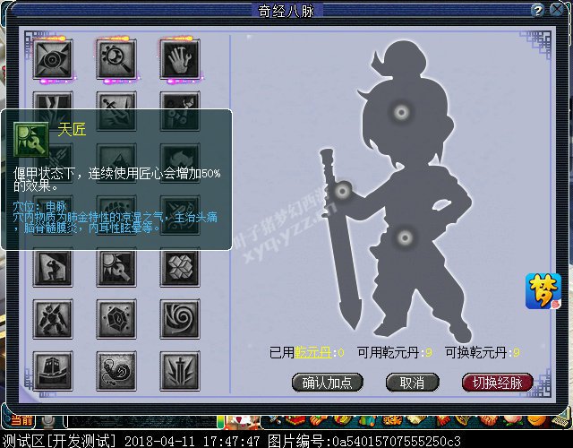Pick the dagger skill icon in second row

pyautogui.click(x=116, y=111)
